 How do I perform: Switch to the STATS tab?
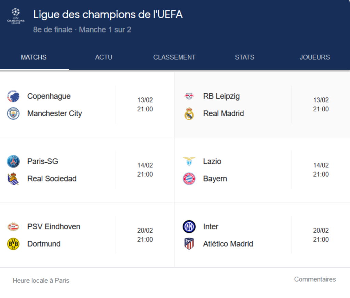245,57
